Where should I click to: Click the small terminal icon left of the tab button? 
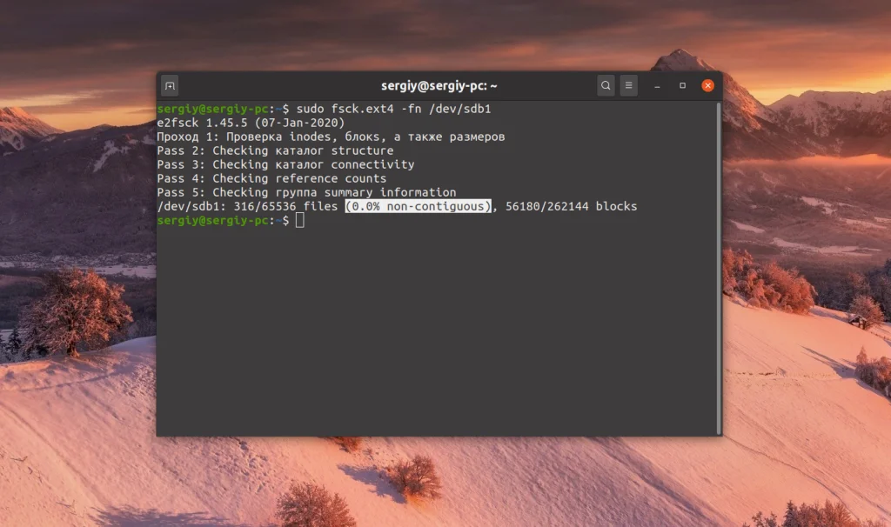click(169, 85)
